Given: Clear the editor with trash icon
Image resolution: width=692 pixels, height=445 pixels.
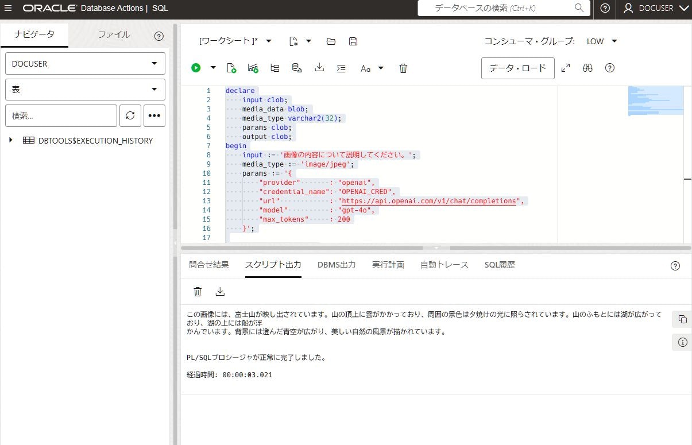Looking at the screenshot, I should [403, 68].
